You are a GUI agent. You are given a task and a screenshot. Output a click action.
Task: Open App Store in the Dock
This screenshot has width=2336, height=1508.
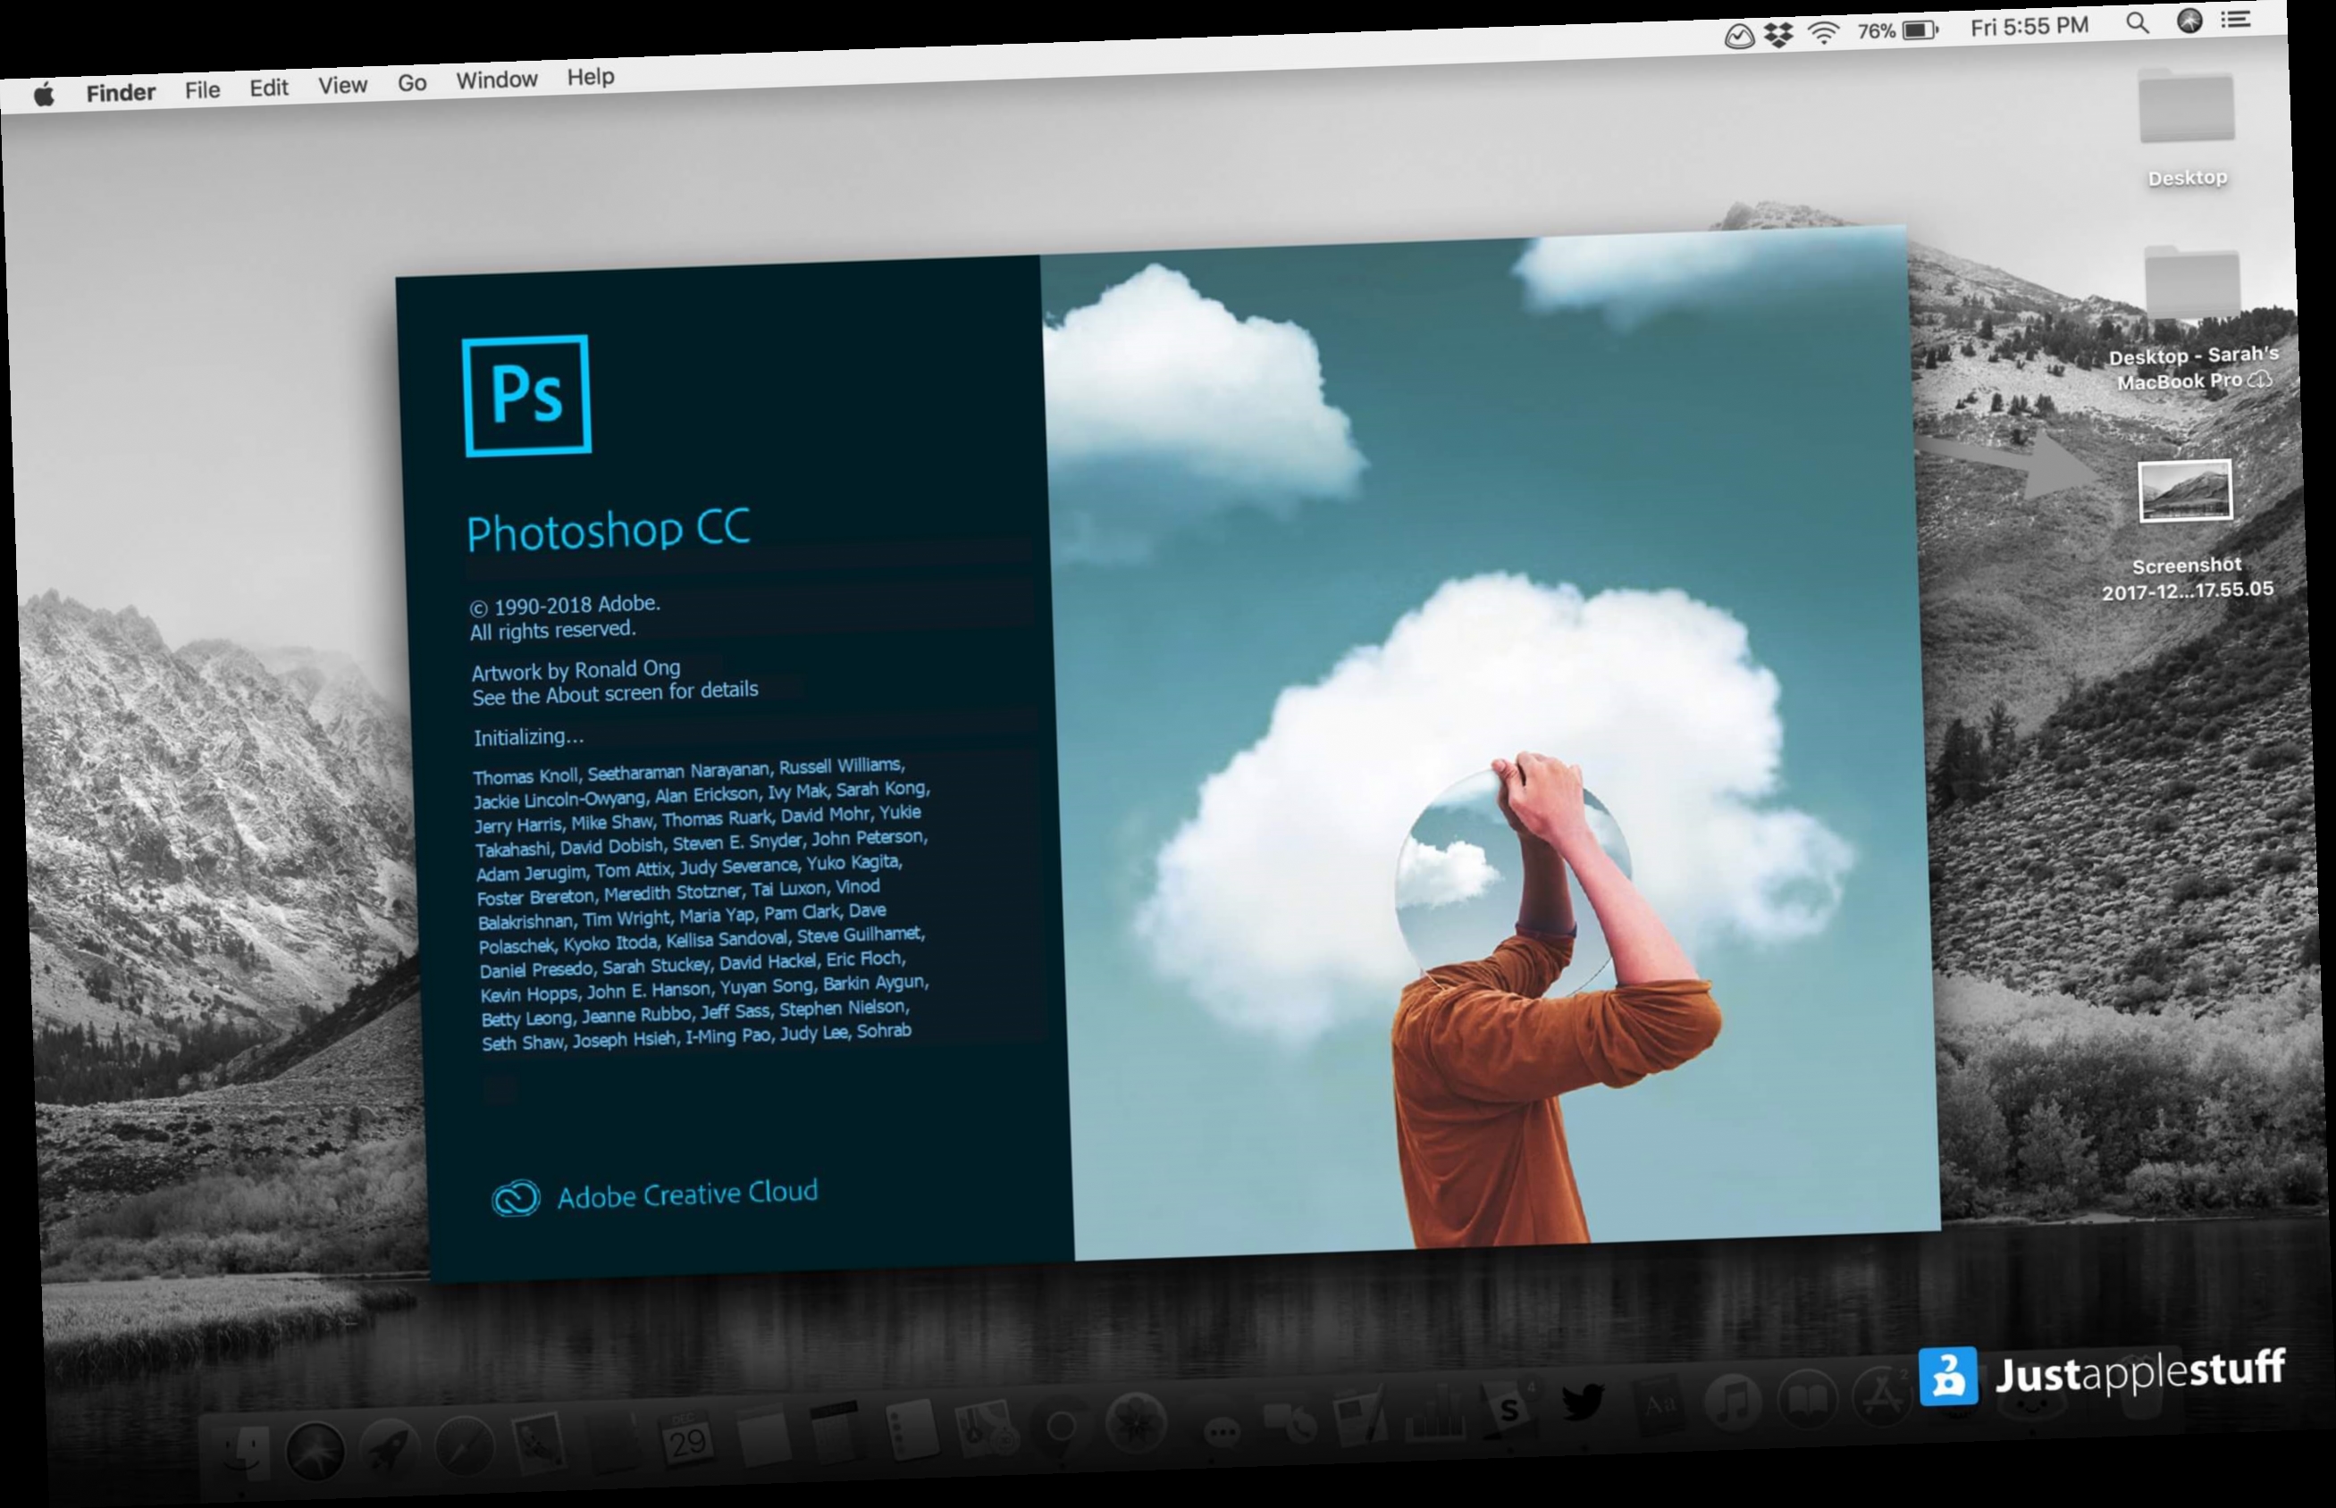(1880, 1397)
